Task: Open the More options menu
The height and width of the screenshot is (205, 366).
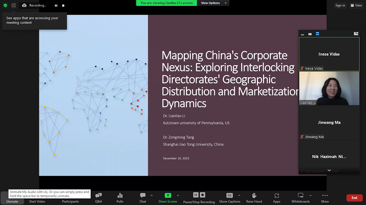Action: [x=325, y=197]
